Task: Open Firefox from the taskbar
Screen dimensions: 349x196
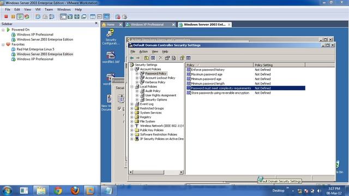Action: (x=75, y=191)
